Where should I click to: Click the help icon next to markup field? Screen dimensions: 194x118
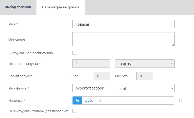point(181,100)
